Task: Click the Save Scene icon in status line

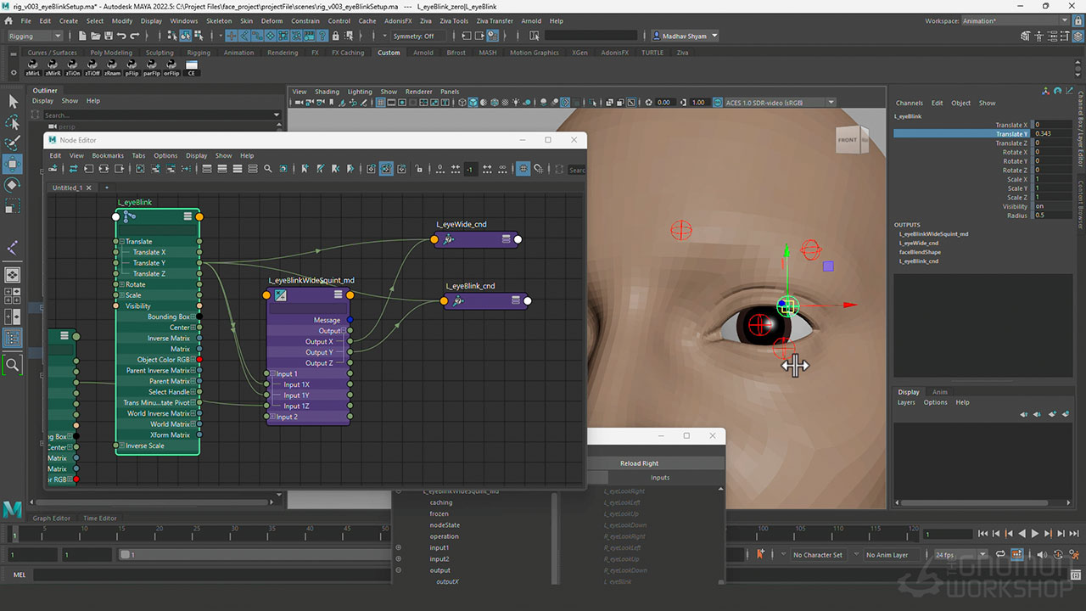Action: coord(107,36)
